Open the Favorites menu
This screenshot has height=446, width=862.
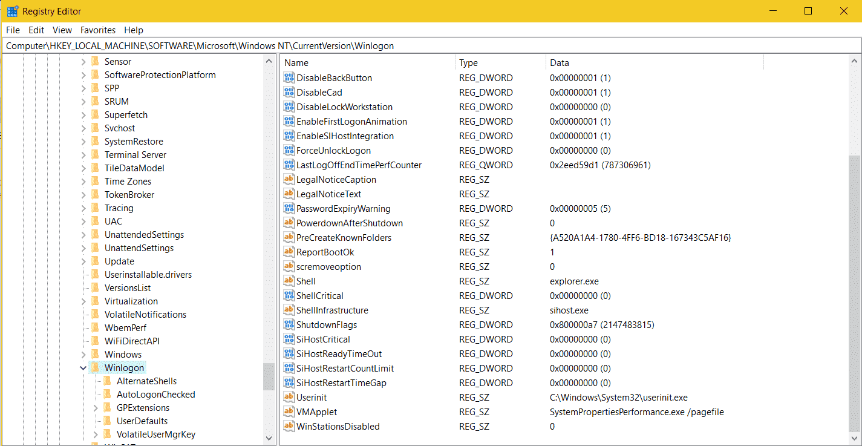(x=98, y=30)
